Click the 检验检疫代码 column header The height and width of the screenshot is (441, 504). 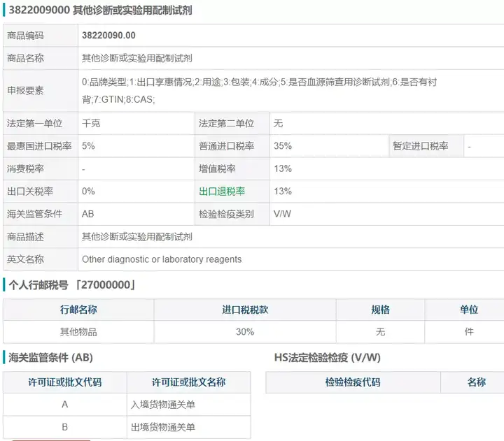tap(353, 382)
